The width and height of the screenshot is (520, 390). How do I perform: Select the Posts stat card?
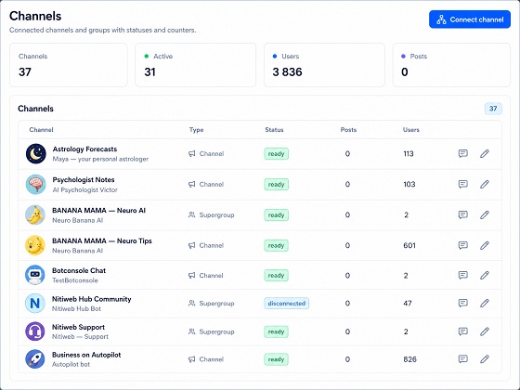tap(451, 65)
